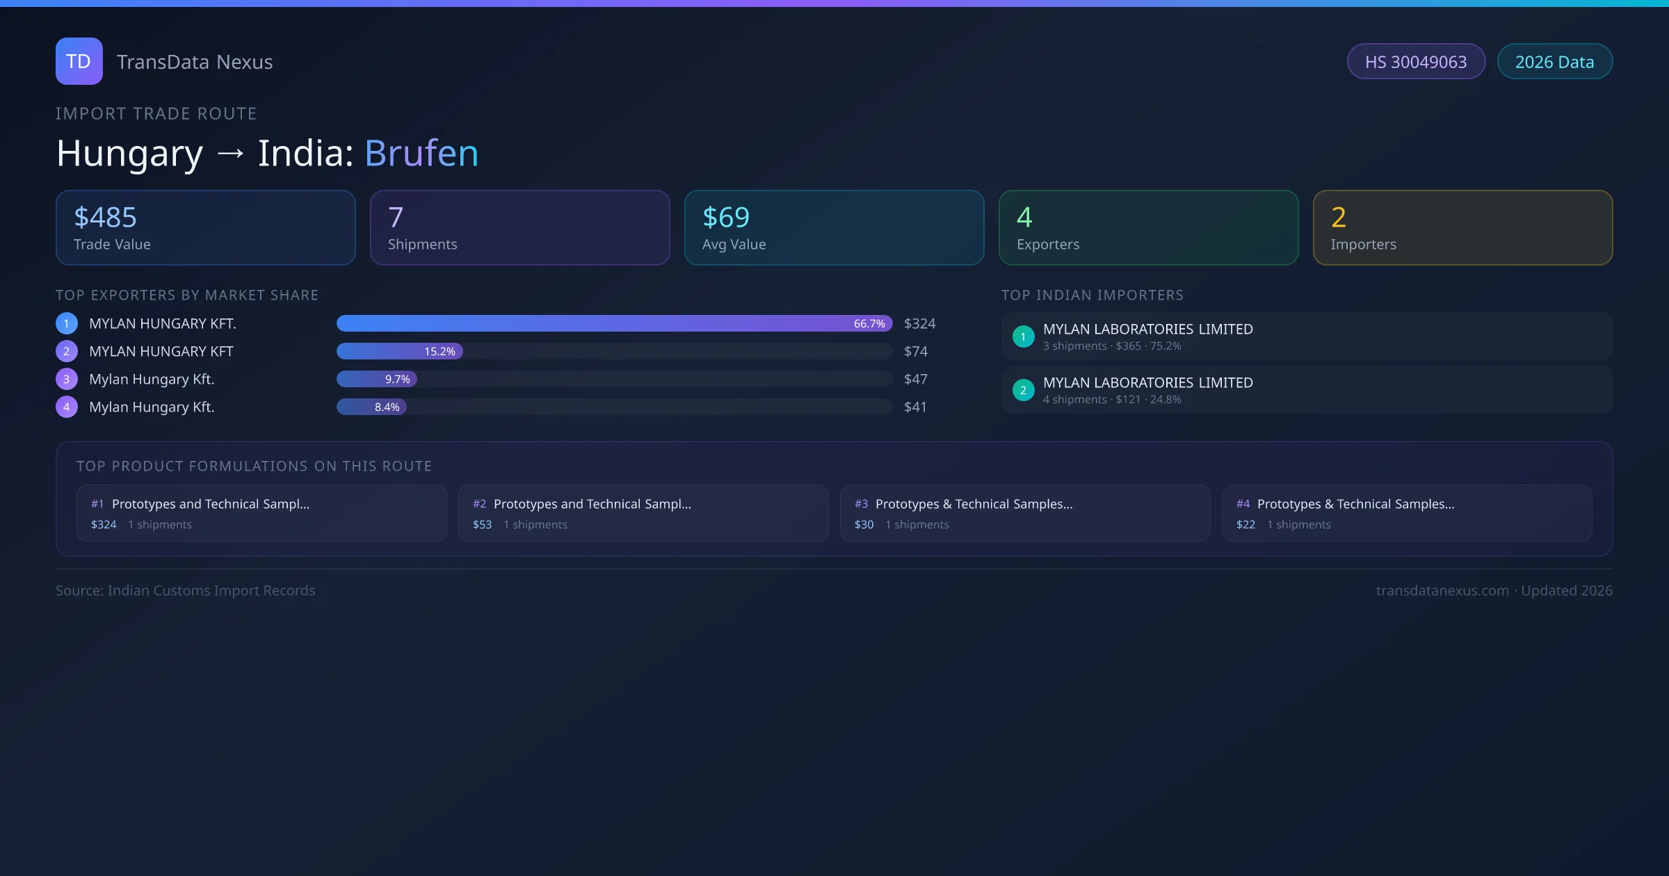This screenshot has height=876, width=1669.
Task: Select importer with 3 shipments $365
Action: click(1306, 336)
